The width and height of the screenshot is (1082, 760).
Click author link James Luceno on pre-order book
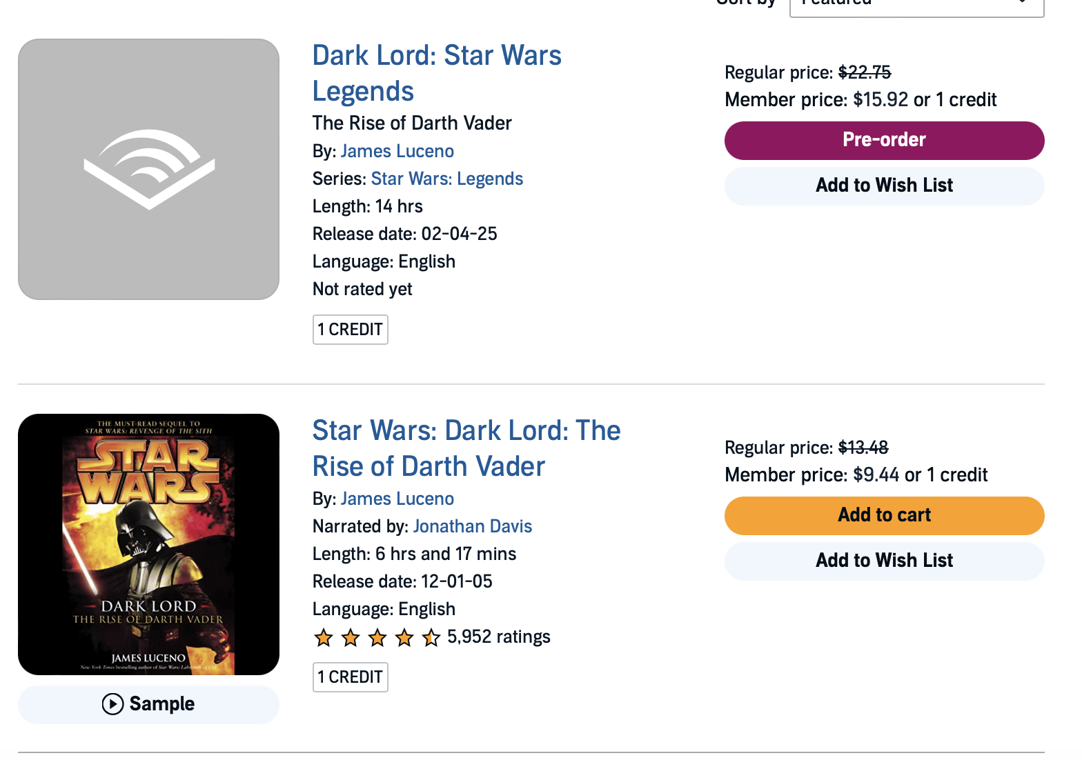click(397, 151)
